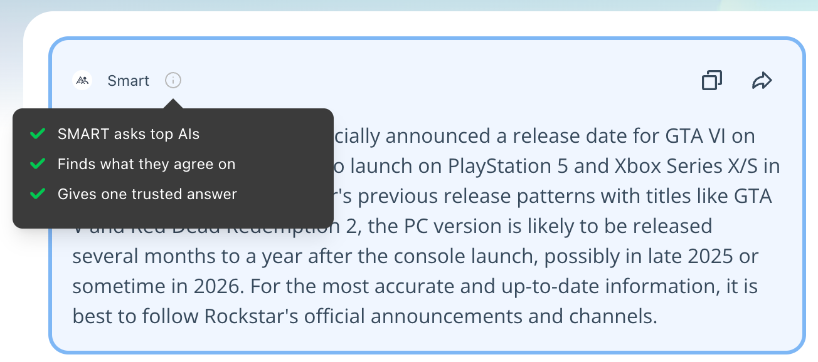Click the Smart model avatar logo
Screen dimensions: 818x362
pyautogui.click(x=82, y=80)
